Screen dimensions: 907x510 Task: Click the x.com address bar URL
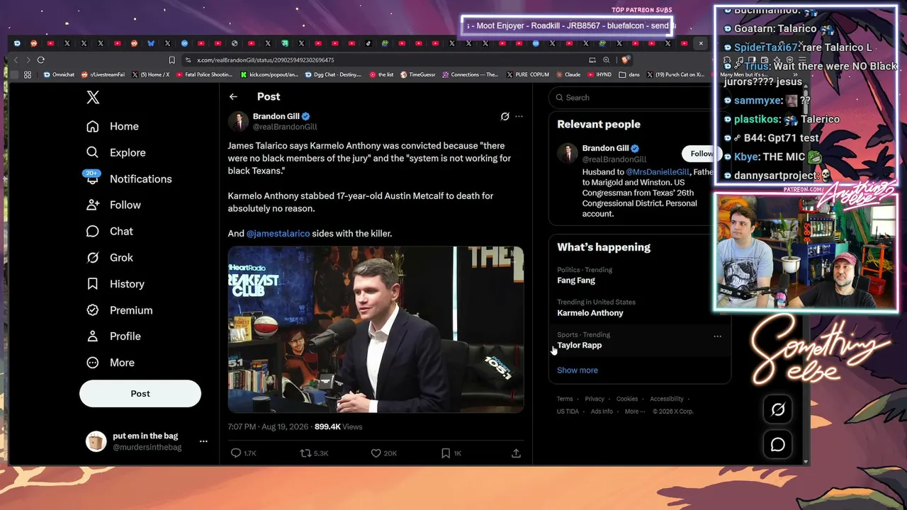tap(265, 60)
